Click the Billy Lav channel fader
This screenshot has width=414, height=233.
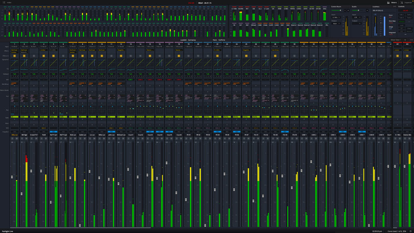tap(12, 177)
